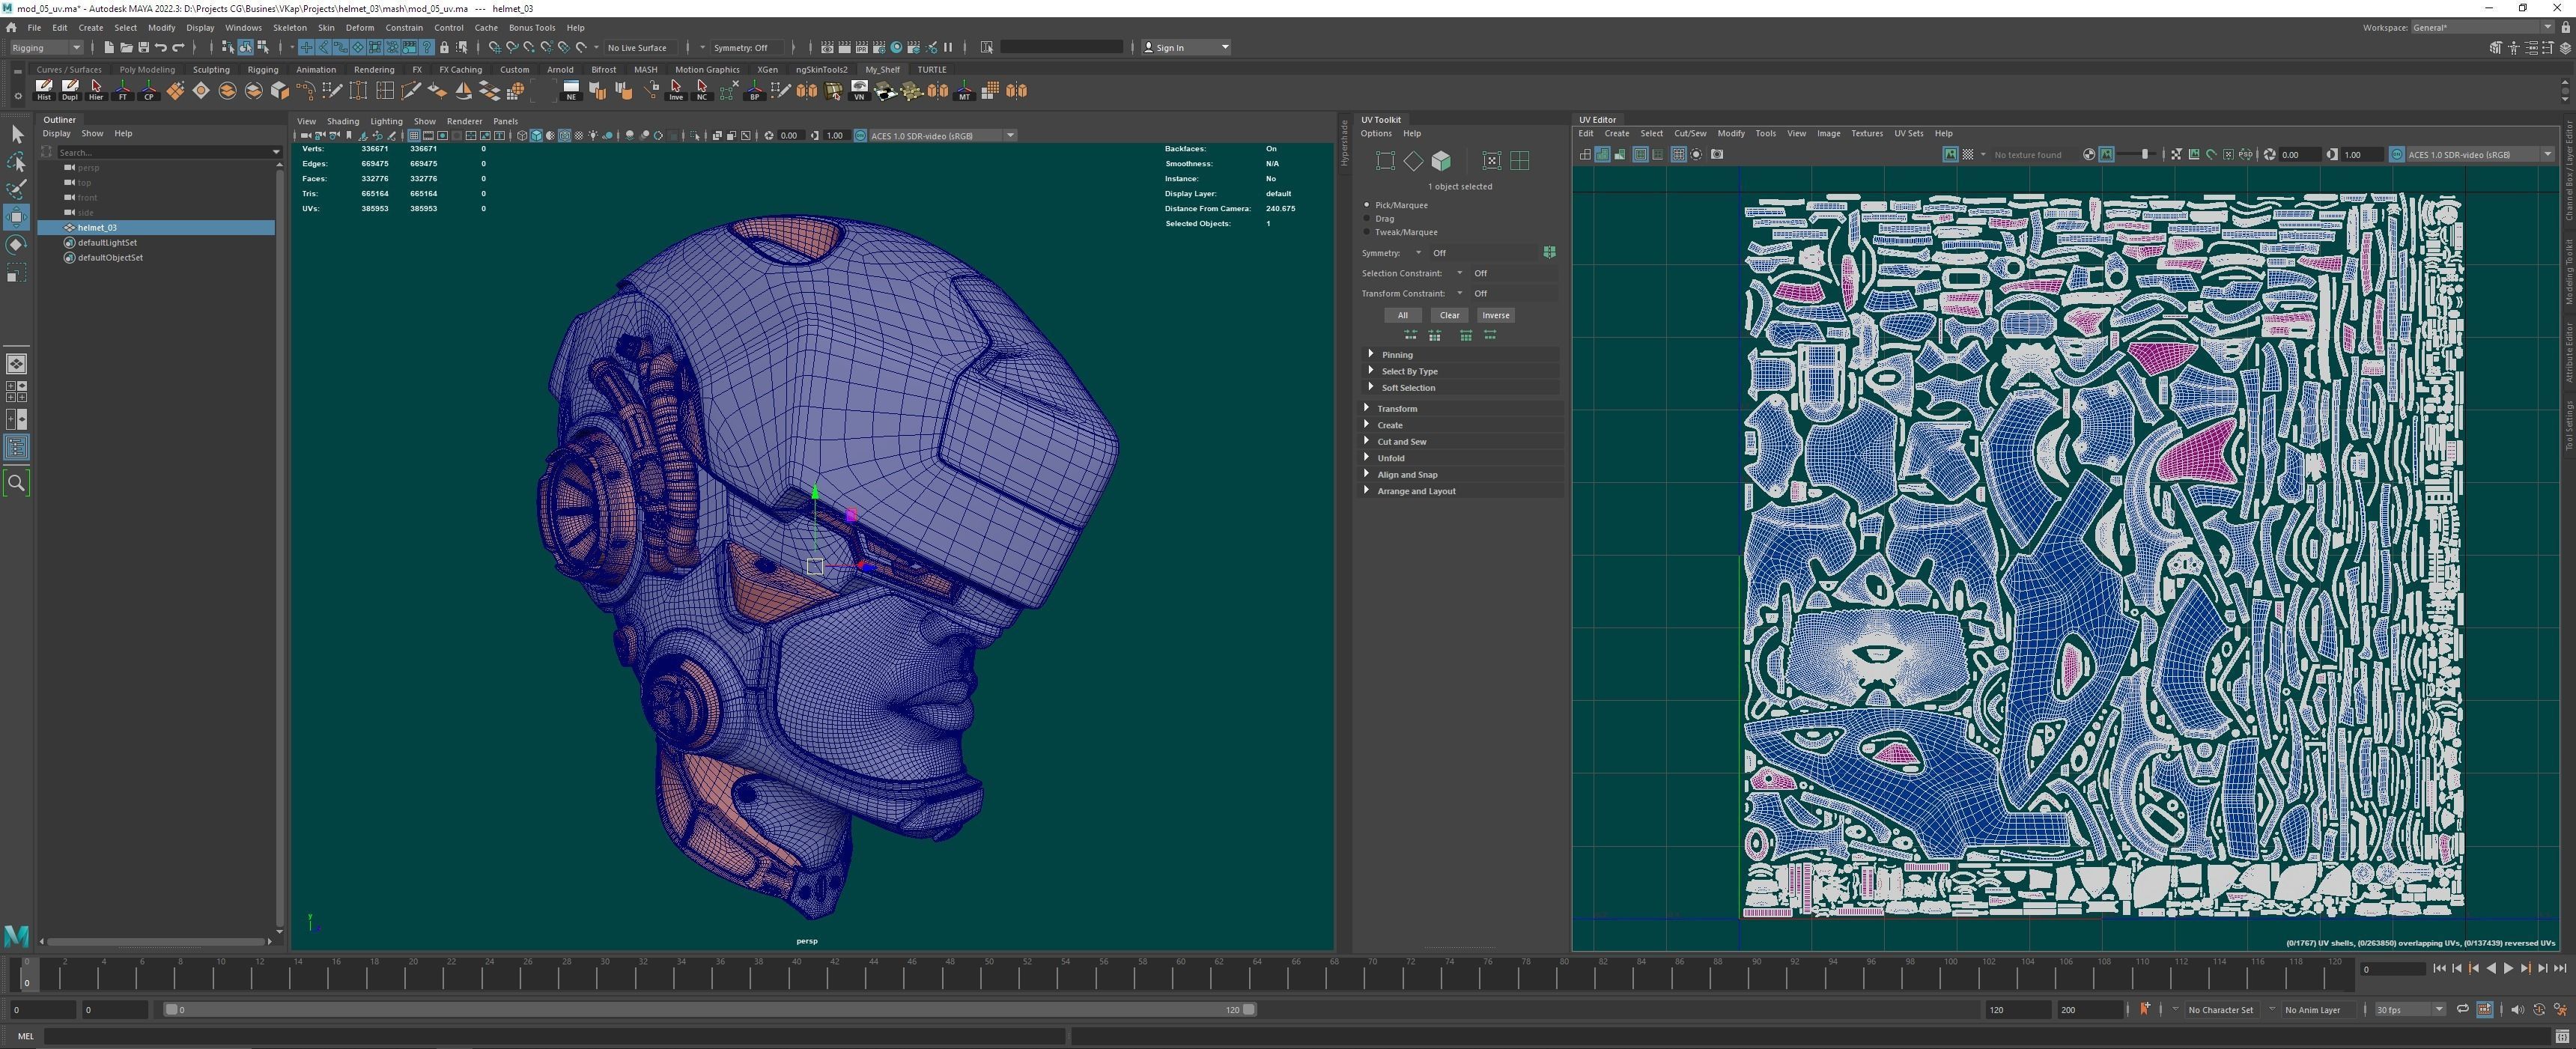Toggle display image in UV Editor
This screenshot has height=1049, width=2576.
pyautogui.click(x=1950, y=154)
